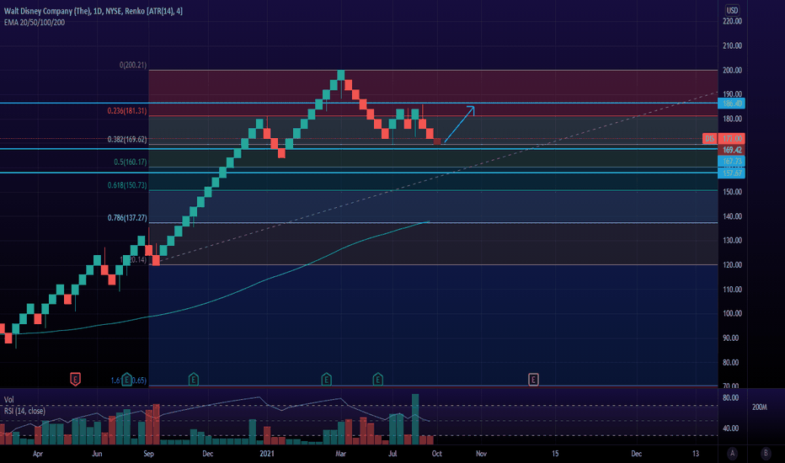Open the USD currency selector
The image size is (785, 463).
click(732, 10)
